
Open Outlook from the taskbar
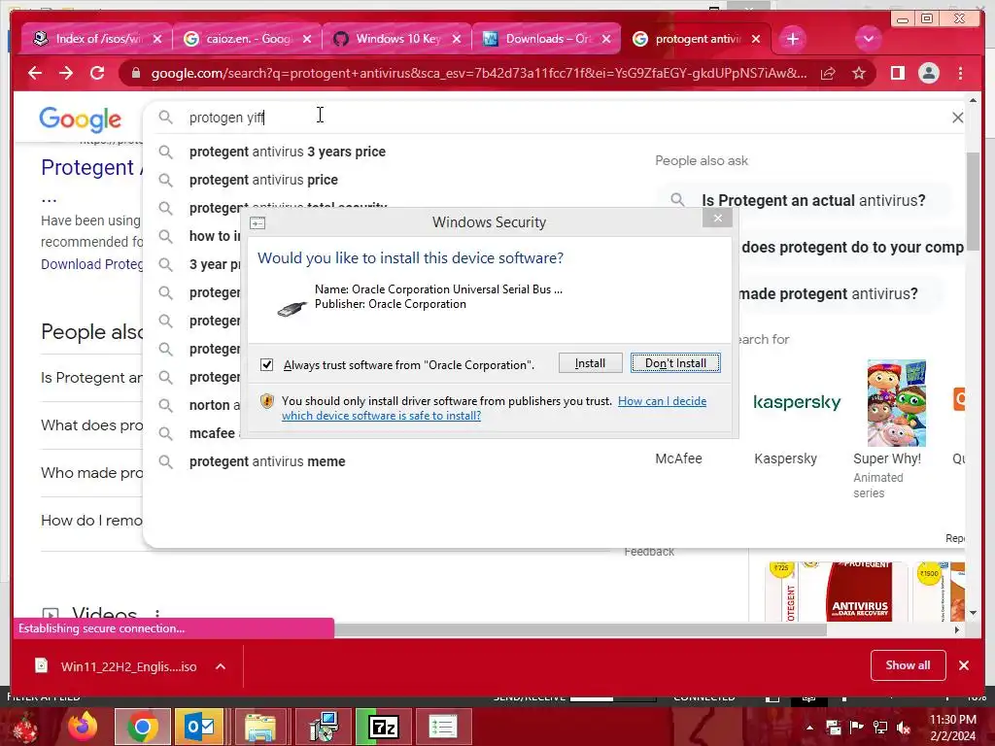pos(200,727)
